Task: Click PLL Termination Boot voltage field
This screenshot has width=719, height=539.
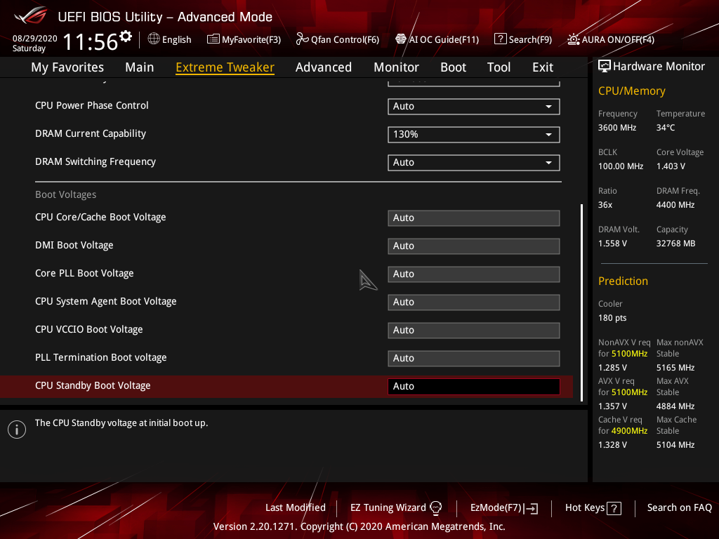Action: pyautogui.click(x=474, y=359)
